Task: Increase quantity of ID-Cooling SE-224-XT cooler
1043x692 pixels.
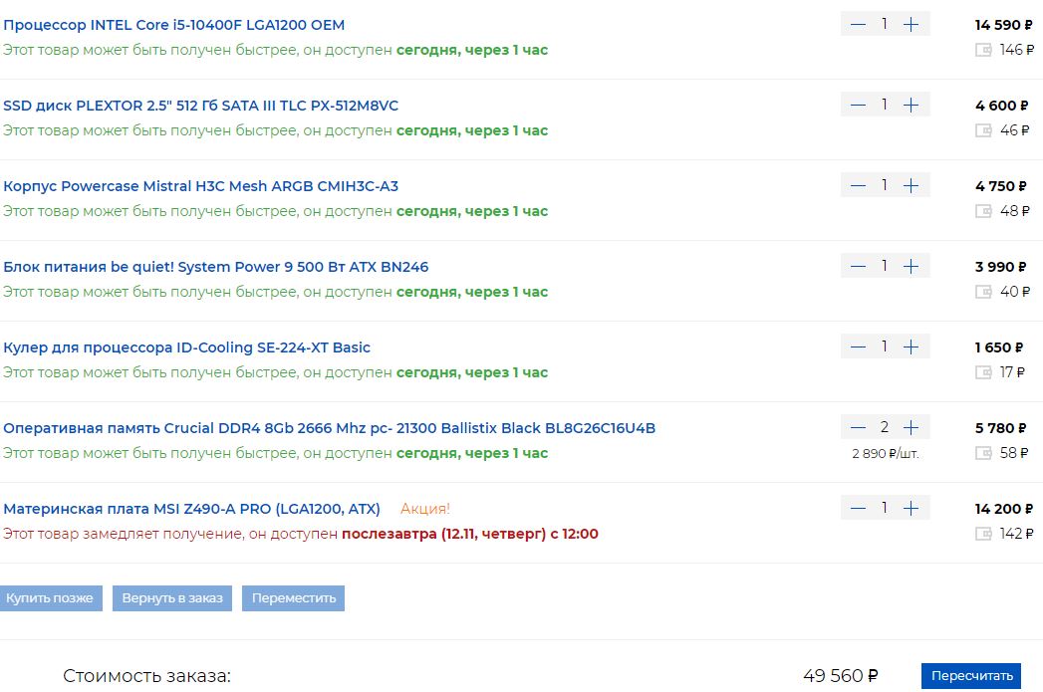Action: 911,347
